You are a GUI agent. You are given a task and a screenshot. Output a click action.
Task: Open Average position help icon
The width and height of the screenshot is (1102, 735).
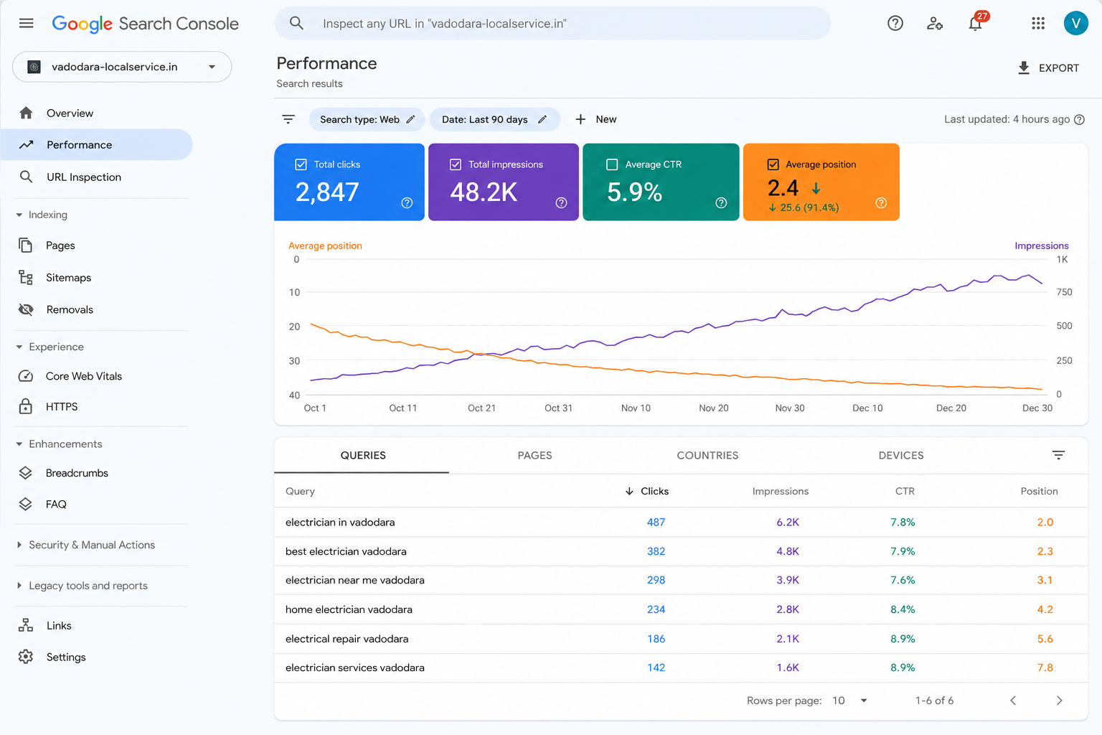point(881,202)
